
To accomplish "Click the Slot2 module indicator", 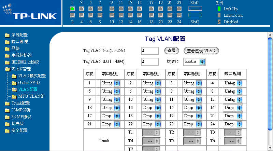I will (x=195, y=15).
